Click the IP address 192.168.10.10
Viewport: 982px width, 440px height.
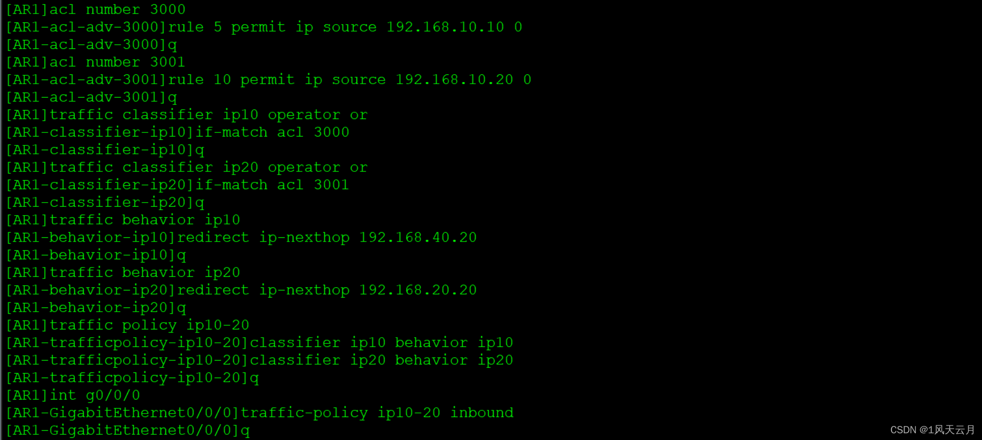pos(445,27)
